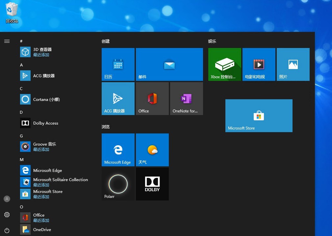This screenshot has height=236, width=332.
Task: Open the large Microsoft Store tile
Action: pos(259,116)
